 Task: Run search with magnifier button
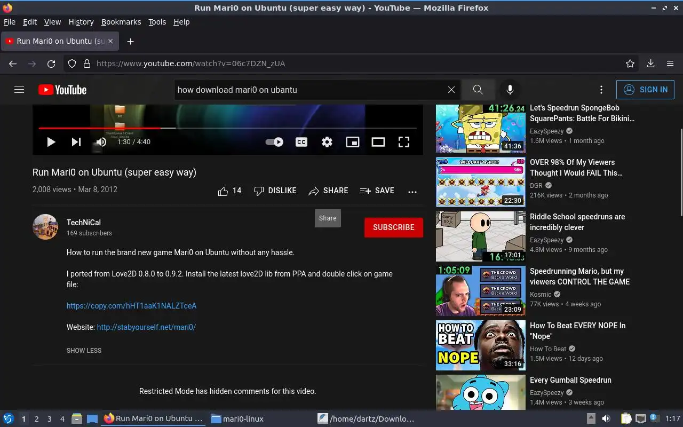[478, 90]
